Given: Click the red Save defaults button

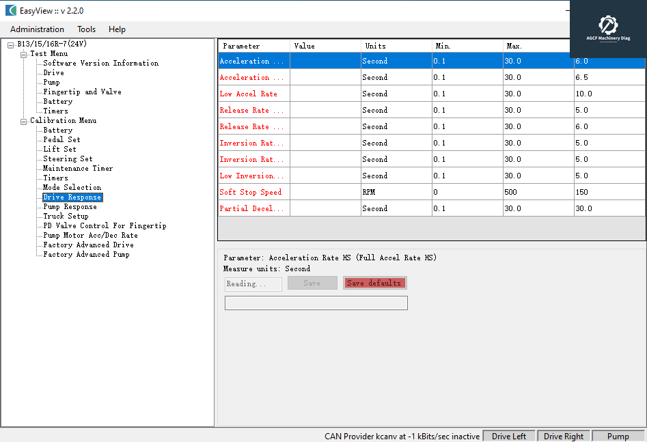Looking at the screenshot, I should tap(374, 283).
